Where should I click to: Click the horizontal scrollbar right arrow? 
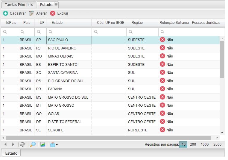(x=217, y=138)
